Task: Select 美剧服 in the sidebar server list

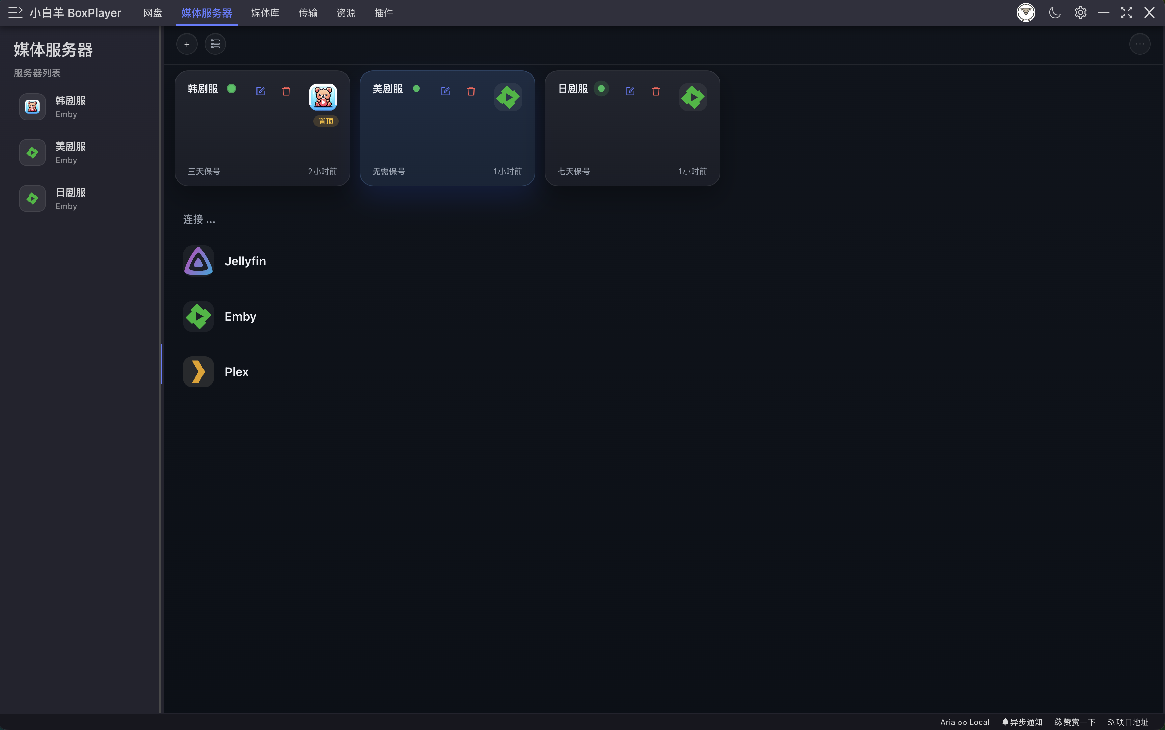Action: pyautogui.click(x=80, y=153)
